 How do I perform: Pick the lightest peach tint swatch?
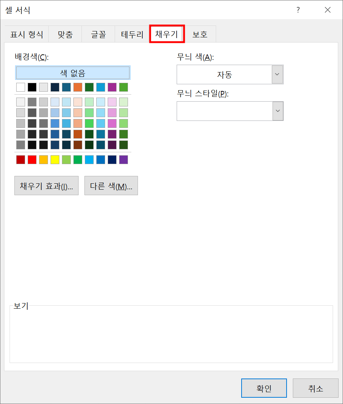(78, 102)
